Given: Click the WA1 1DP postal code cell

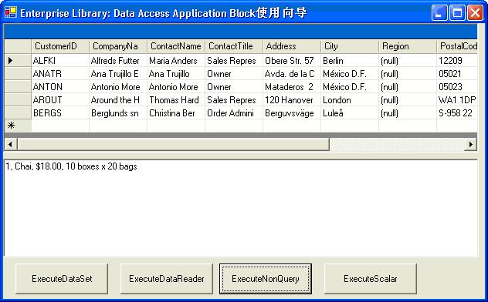Looking at the screenshot, I should tap(457, 99).
